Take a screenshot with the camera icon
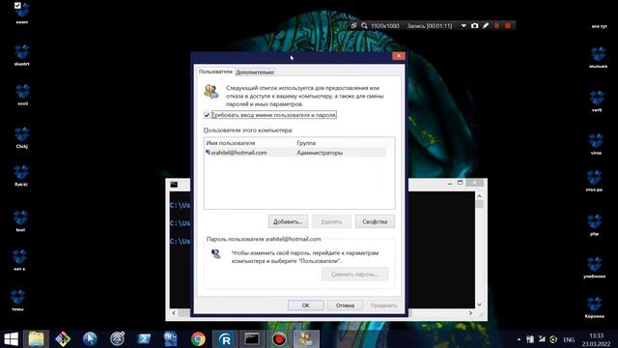The image size is (618, 348). 474,26
